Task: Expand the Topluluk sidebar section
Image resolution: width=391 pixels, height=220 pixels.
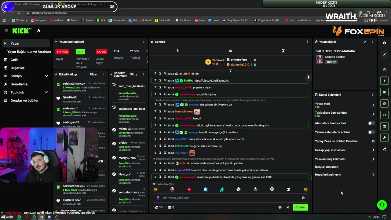Action: [46, 92]
